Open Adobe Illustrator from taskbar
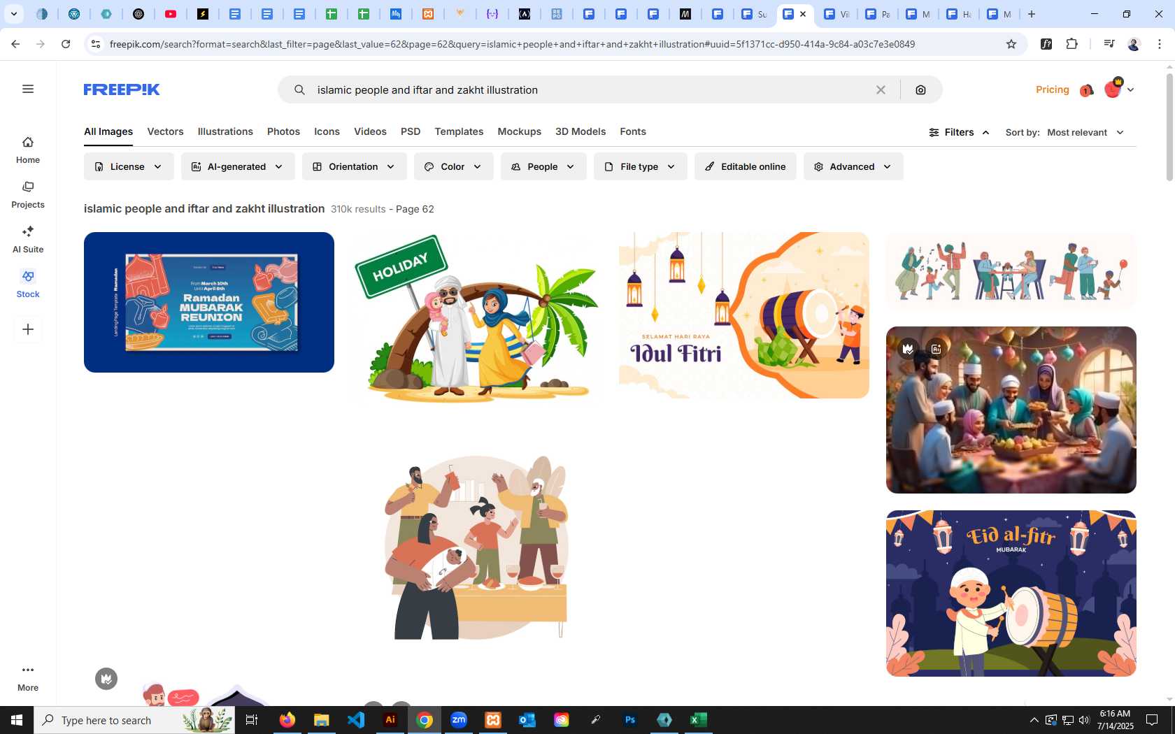Image resolution: width=1175 pixels, height=734 pixels. point(390,720)
